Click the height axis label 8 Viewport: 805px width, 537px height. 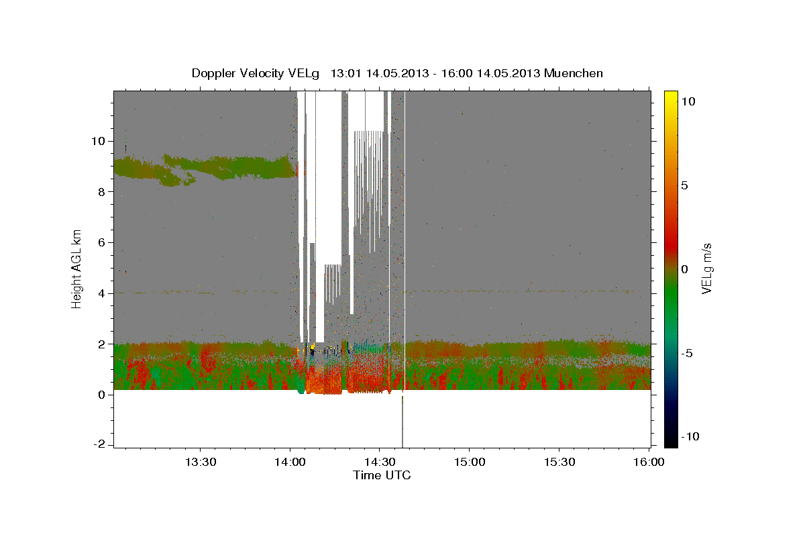click(103, 192)
